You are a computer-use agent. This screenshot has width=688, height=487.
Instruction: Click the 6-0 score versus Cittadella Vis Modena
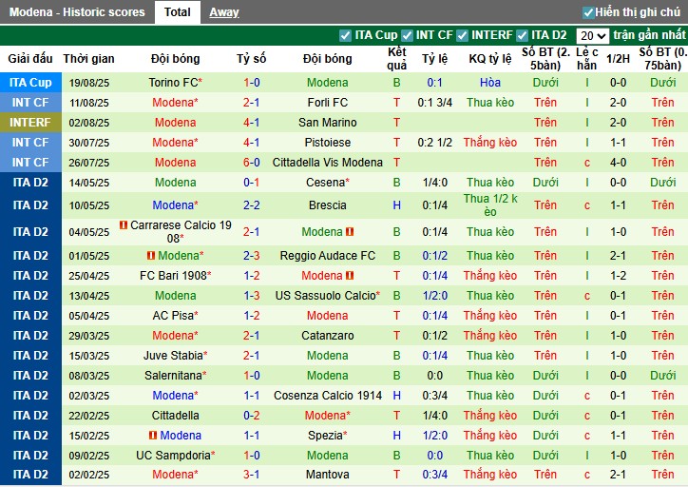point(252,163)
